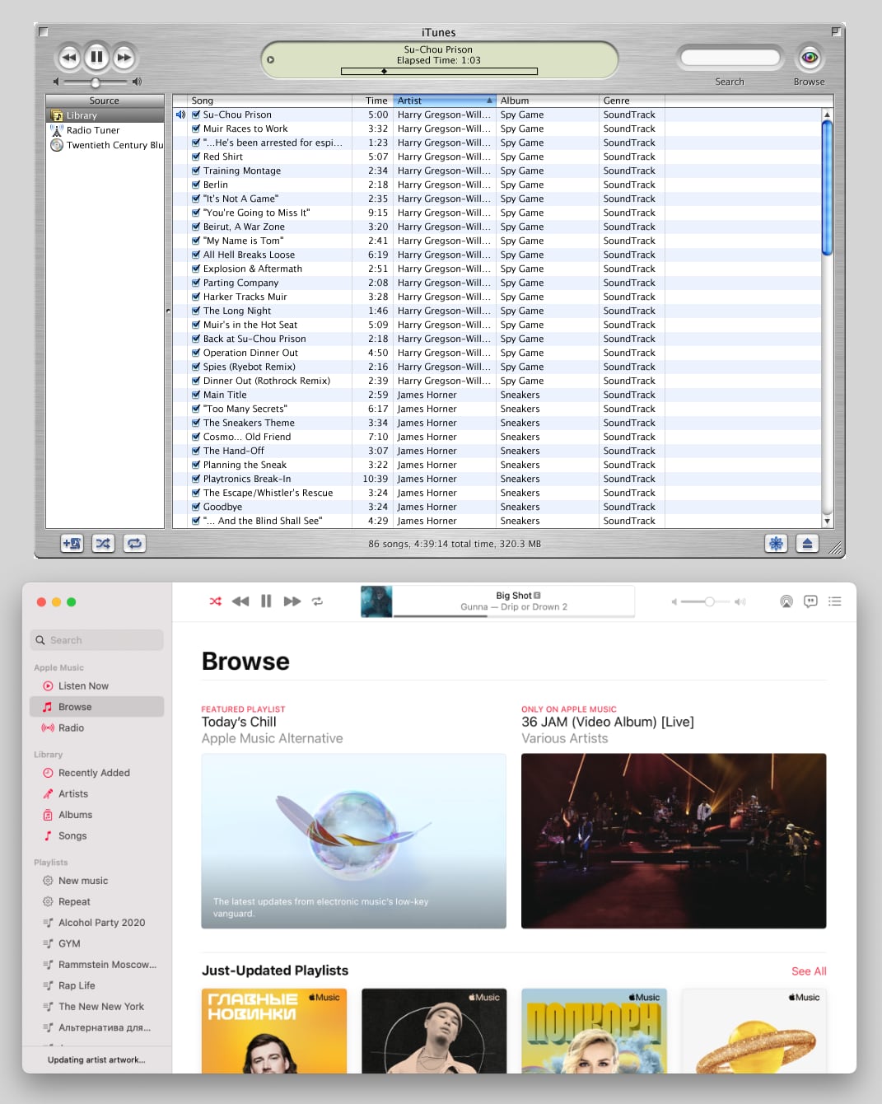This screenshot has width=882, height=1104.
Task: Uncheck the Main Title checkbox
Action: pyautogui.click(x=196, y=395)
